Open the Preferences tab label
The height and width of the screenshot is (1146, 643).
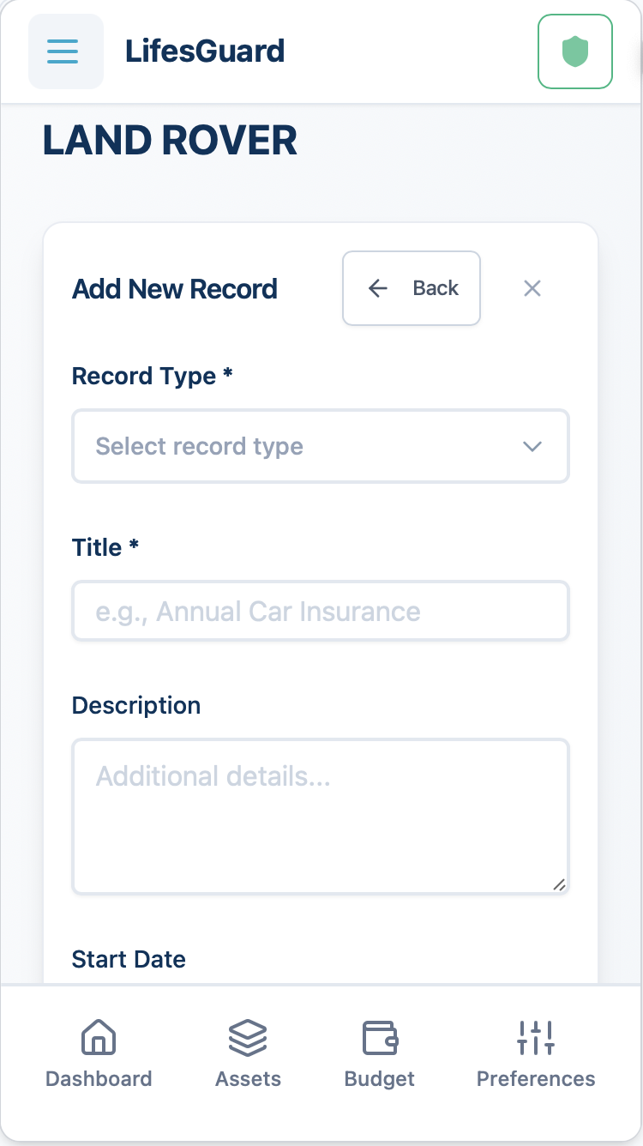[536, 1078]
